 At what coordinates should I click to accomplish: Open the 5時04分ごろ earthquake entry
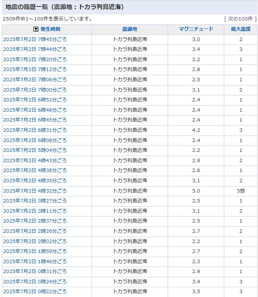(35, 150)
